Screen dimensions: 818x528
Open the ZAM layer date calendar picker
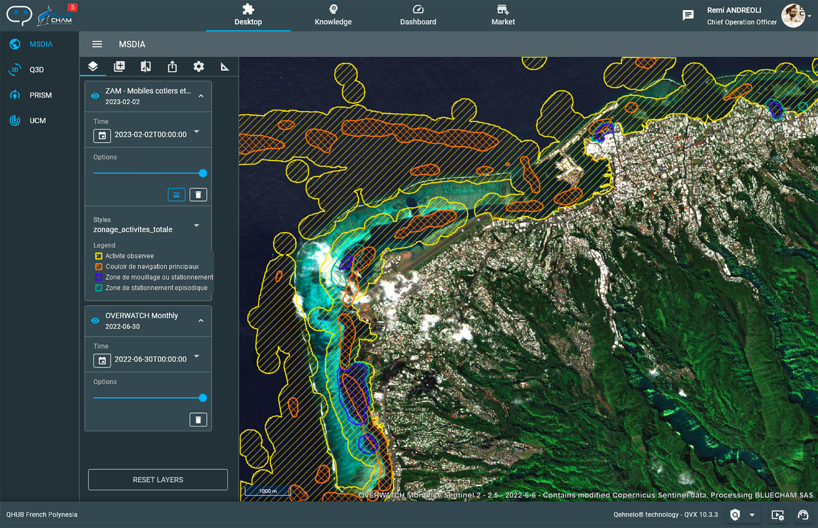(x=102, y=136)
